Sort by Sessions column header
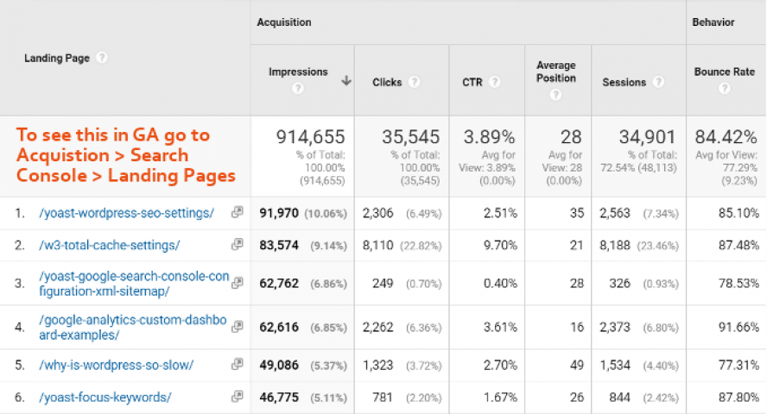The width and height of the screenshot is (767, 414). coord(624,82)
